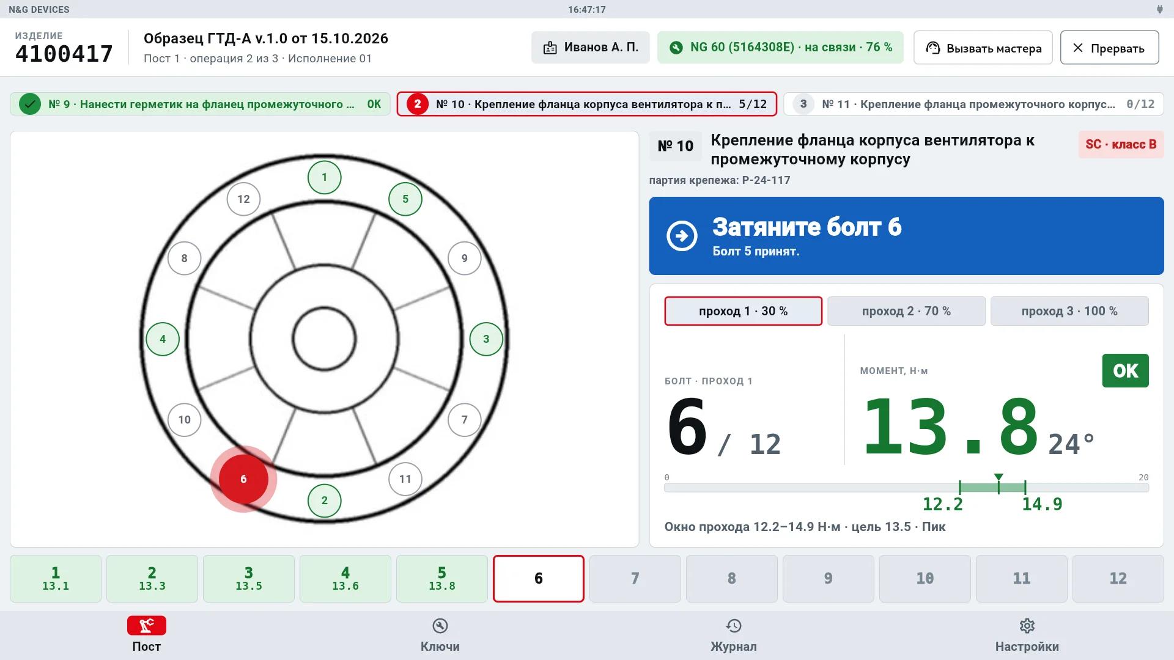Screen dimensions: 1174x660
Task: Open the Журнал history icon
Action: (733, 626)
